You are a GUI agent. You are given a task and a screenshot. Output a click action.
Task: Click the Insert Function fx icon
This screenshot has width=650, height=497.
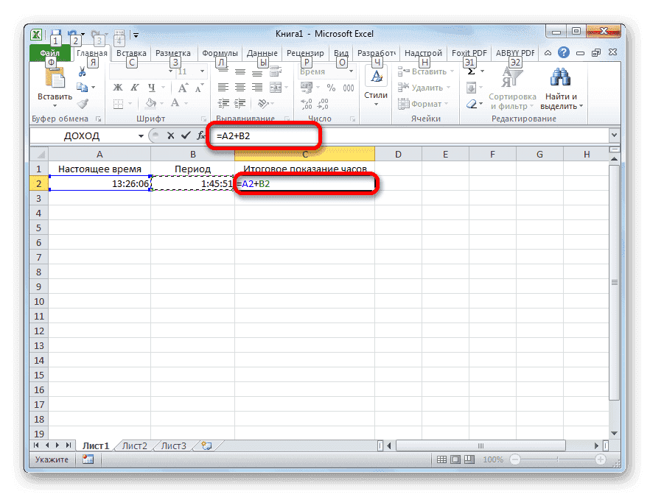200,135
